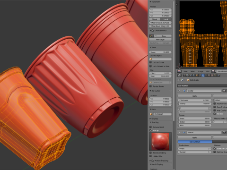227x170 pixels.
Task: Open the Scene properties tab icon
Action: click(x=191, y=75)
